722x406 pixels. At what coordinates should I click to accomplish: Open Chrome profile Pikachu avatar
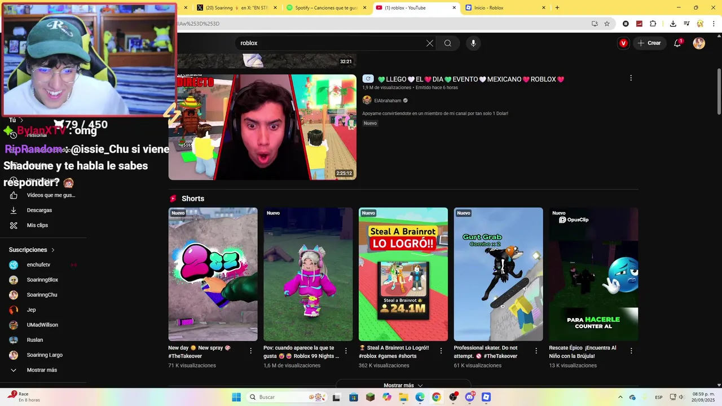(700, 24)
